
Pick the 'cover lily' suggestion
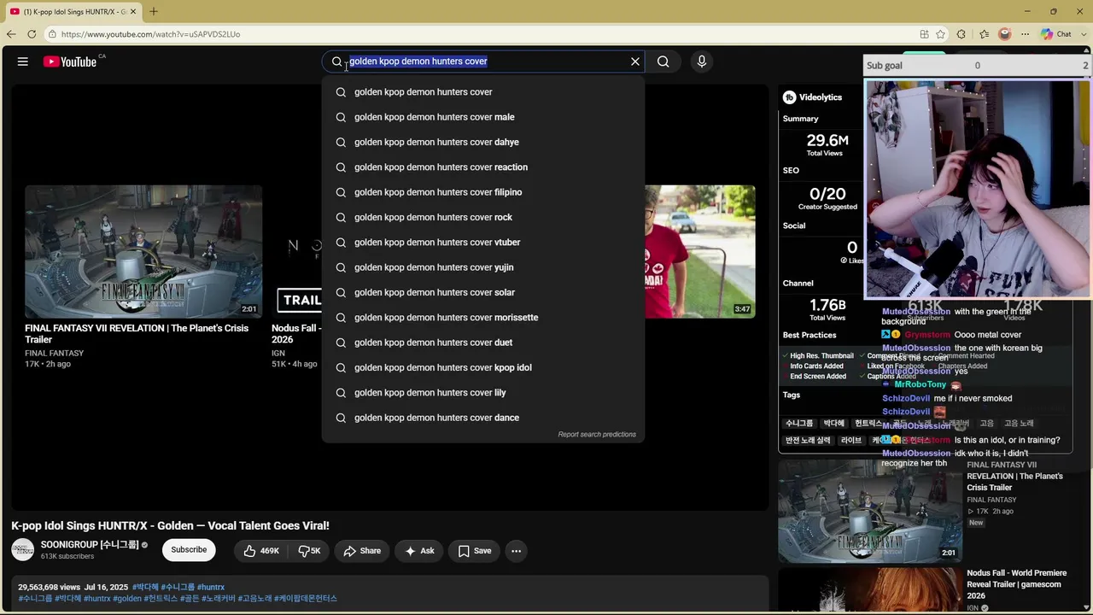(483, 393)
